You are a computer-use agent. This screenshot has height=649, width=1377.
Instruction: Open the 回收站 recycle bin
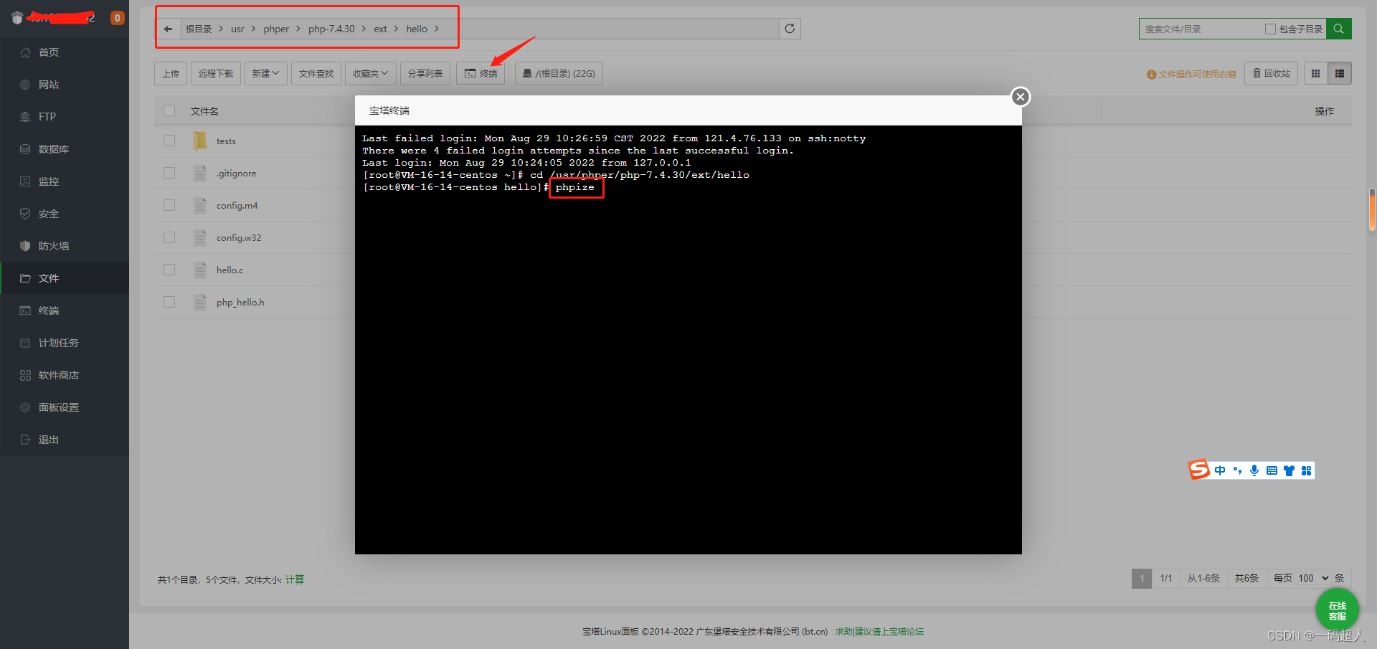(x=1271, y=73)
